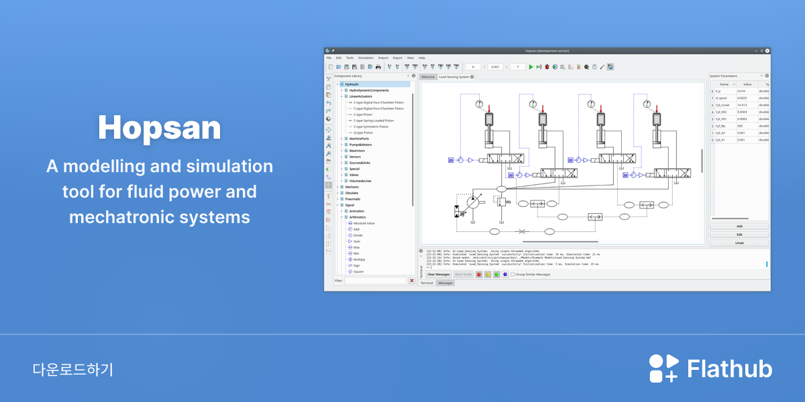Click the simulation time step field showing 0.001
Viewport: 805px width, 402px height.
[495, 67]
